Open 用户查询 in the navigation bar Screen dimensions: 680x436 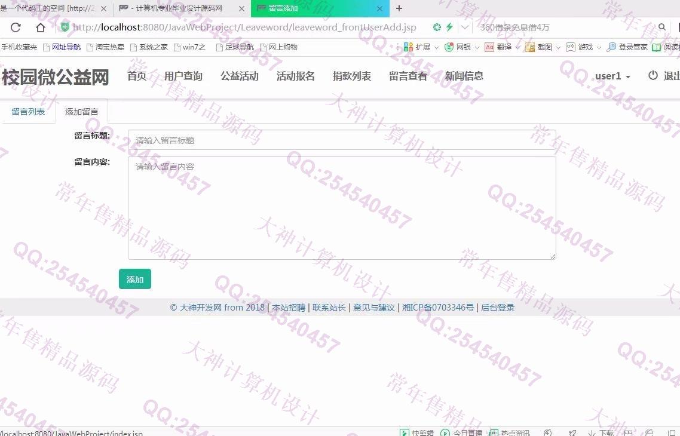(x=183, y=76)
